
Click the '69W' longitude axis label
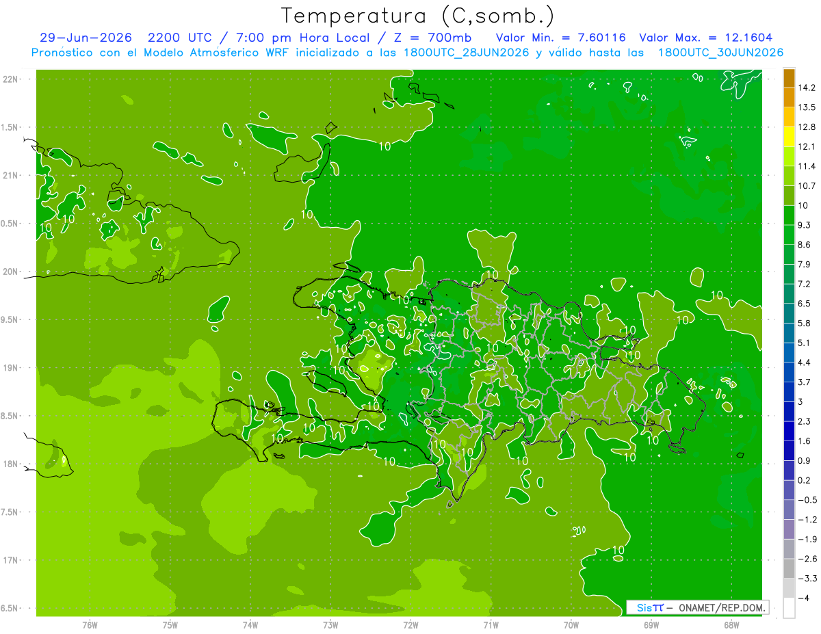pos(651,624)
